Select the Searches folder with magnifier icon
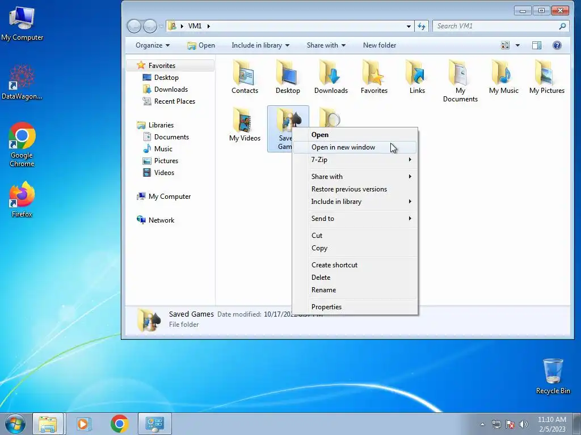This screenshot has height=435, width=581. pyautogui.click(x=331, y=117)
